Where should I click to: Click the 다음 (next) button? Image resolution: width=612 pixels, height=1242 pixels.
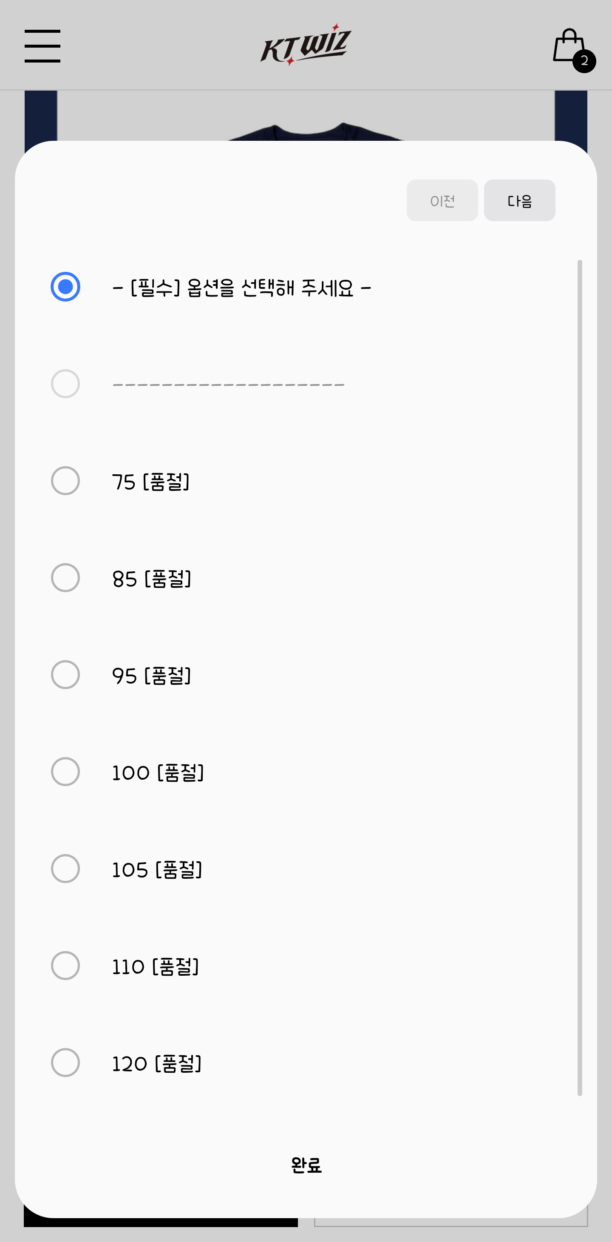519,201
